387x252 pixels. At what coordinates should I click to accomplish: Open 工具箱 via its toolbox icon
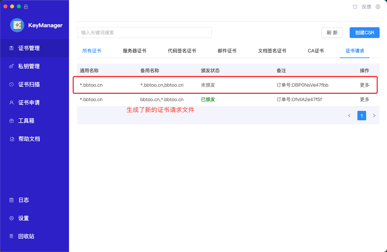[11, 121]
